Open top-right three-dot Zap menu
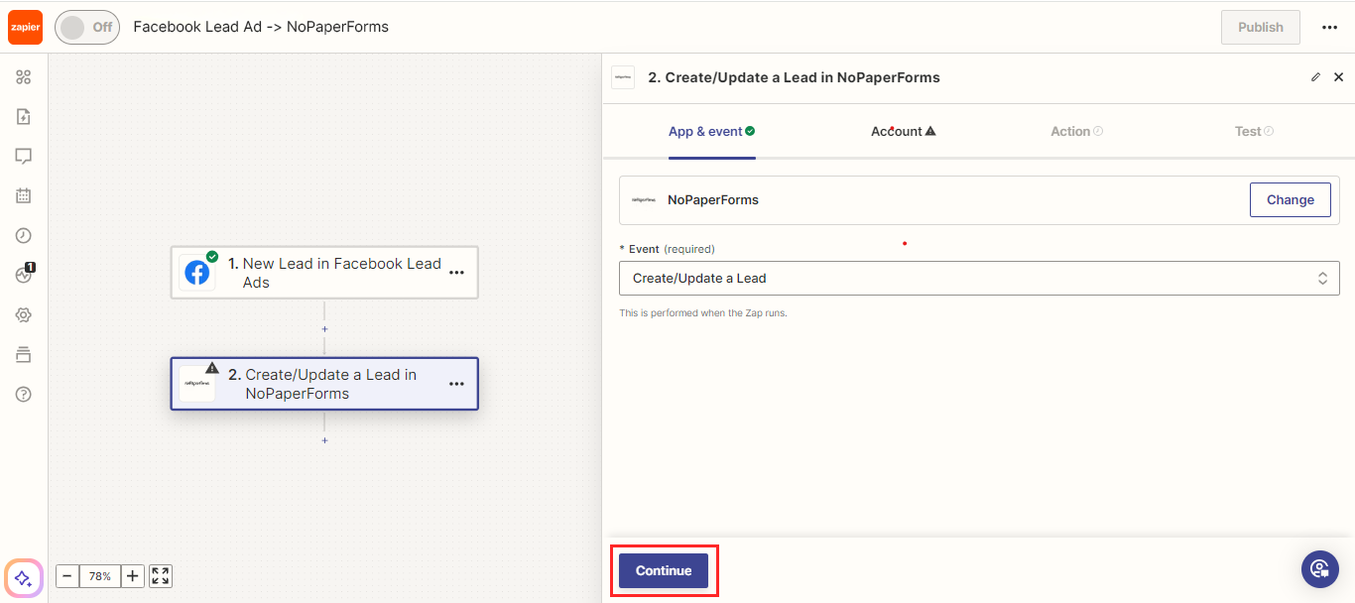 [x=1330, y=28]
